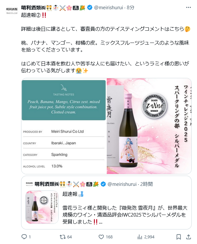
Task: Open the Meiri Co. profile avatar
Action: (12, 11)
